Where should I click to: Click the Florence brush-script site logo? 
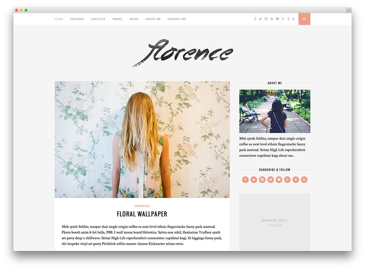182,53
